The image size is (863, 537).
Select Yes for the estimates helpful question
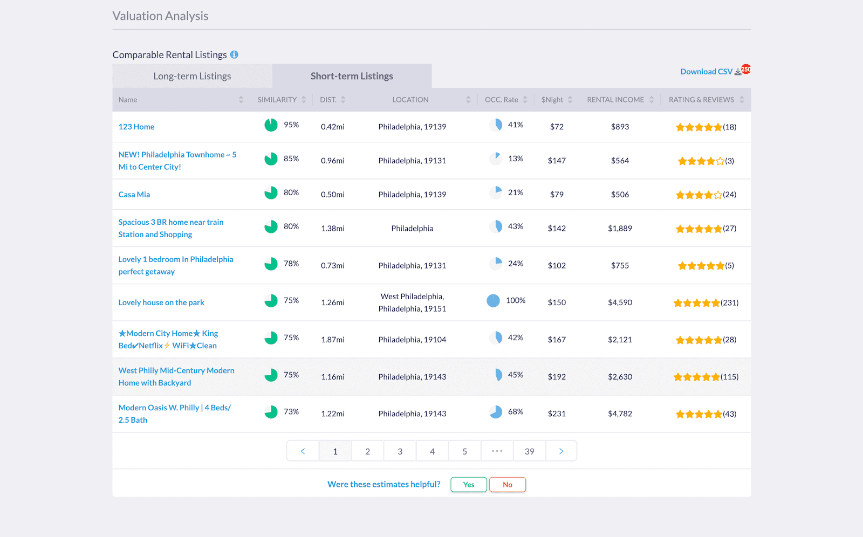(468, 484)
